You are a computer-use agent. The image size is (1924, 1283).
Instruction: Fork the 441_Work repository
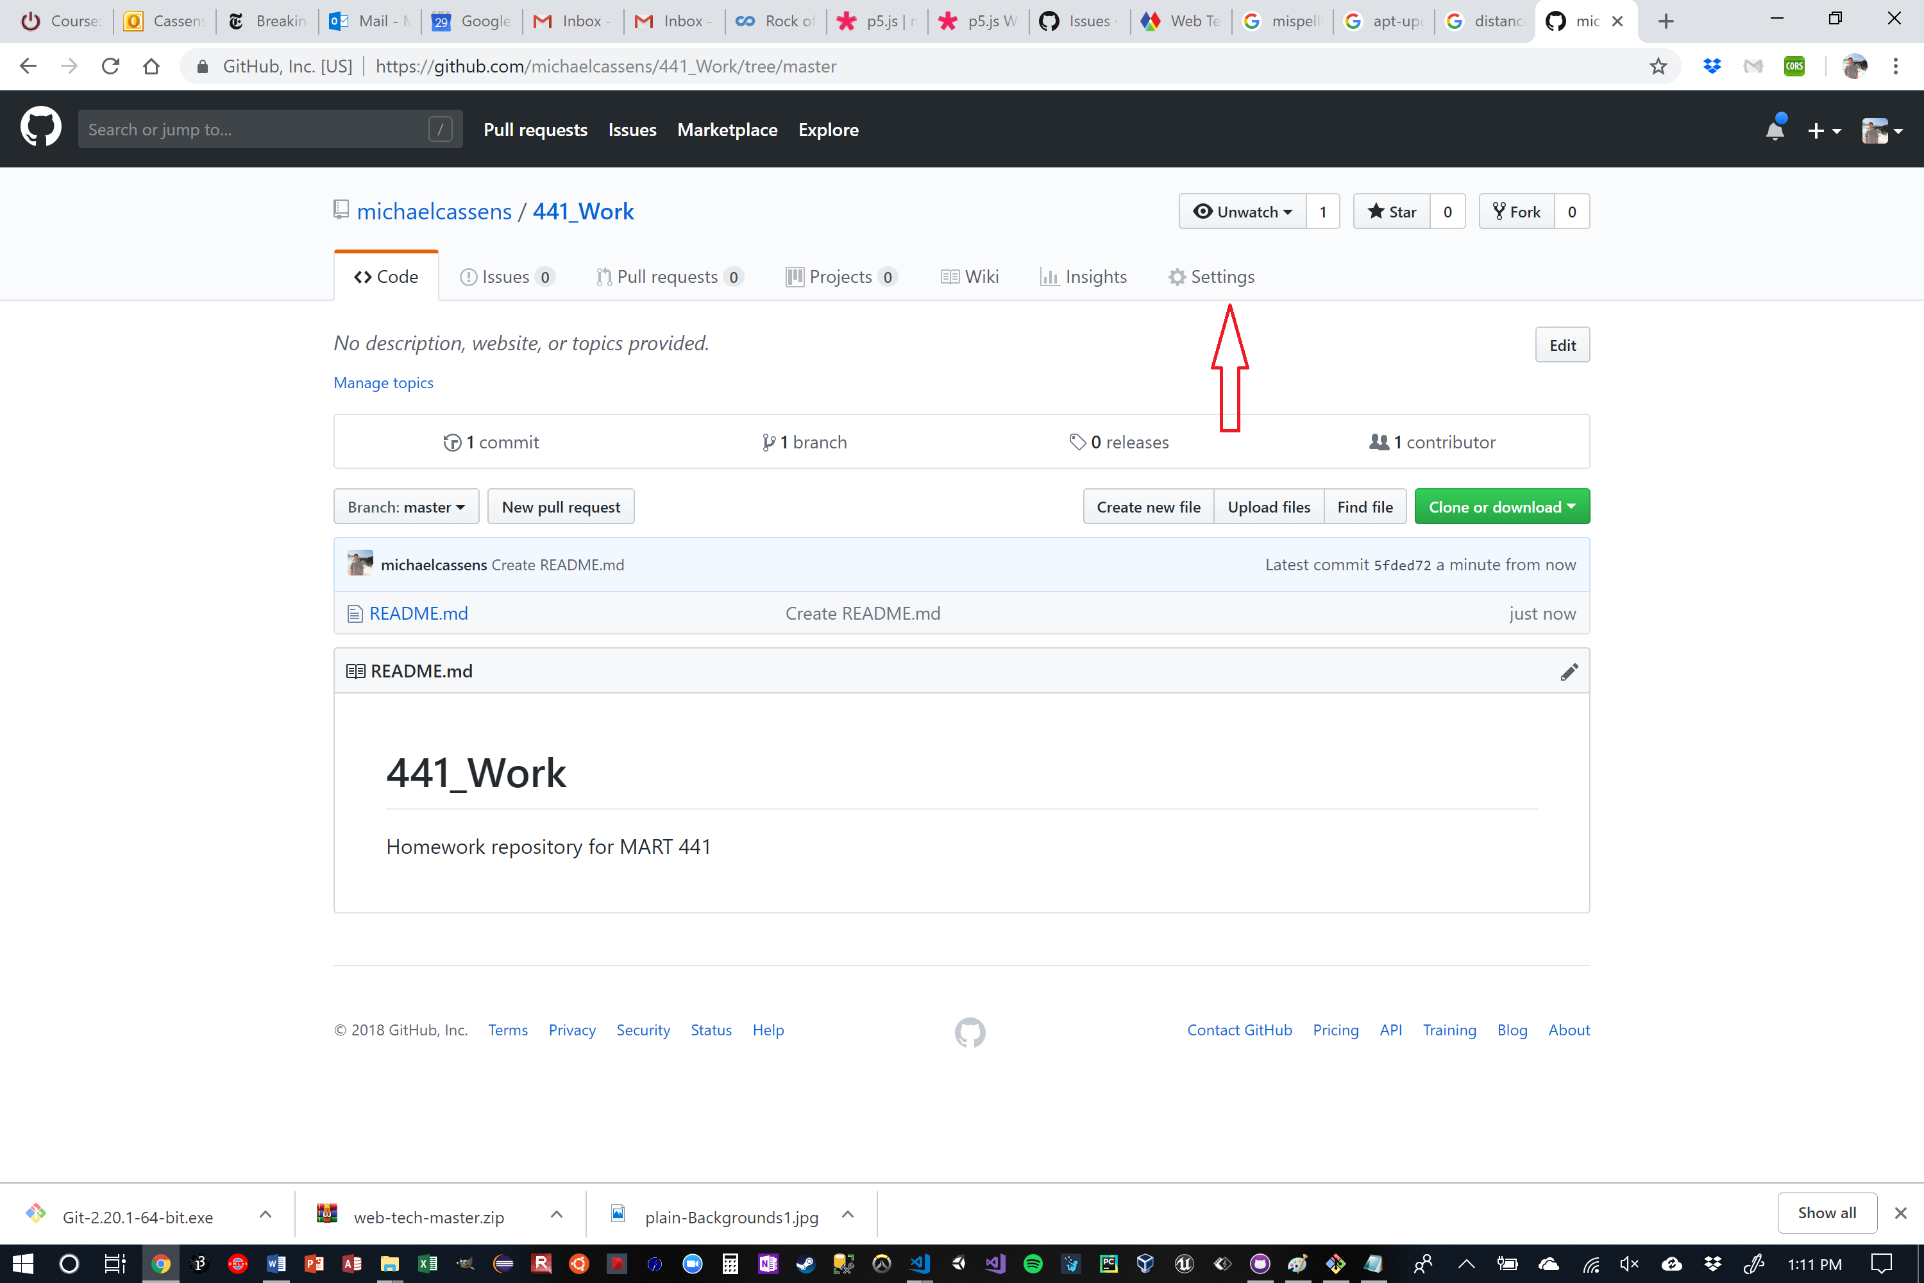pos(1517,212)
